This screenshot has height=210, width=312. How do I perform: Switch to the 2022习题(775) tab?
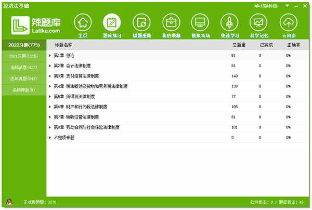(x=24, y=45)
